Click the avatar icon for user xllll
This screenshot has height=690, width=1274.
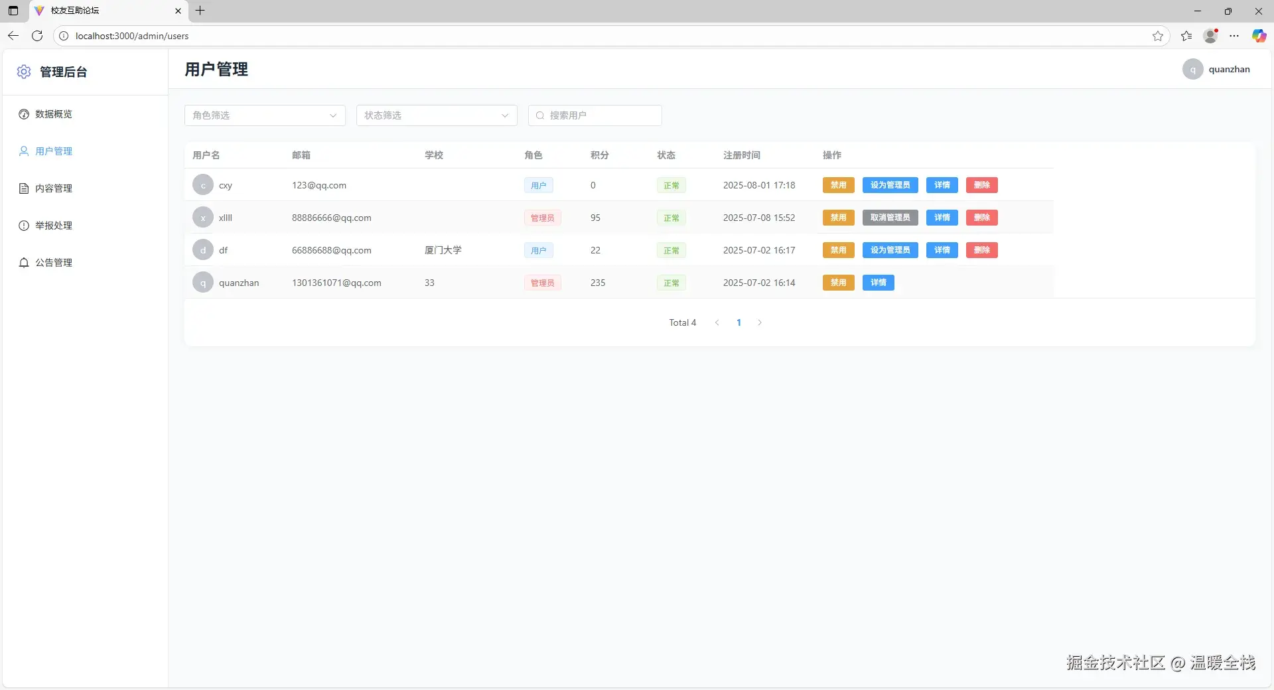(203, 218)
